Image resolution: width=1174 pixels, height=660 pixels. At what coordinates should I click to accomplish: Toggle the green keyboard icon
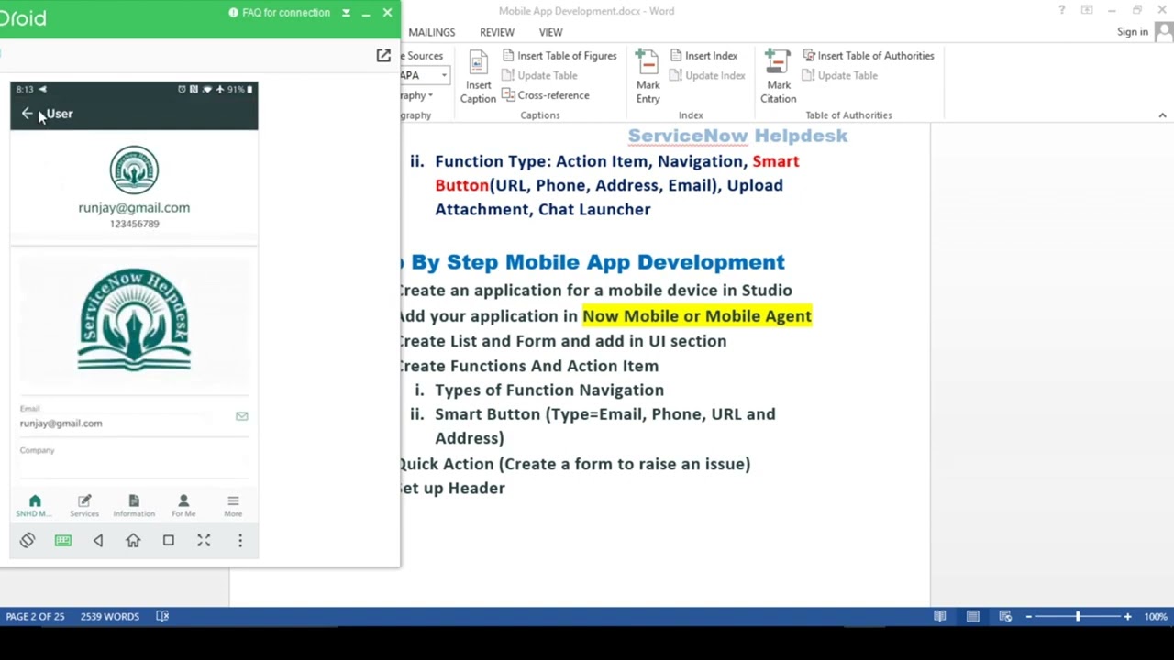[62, 541]
